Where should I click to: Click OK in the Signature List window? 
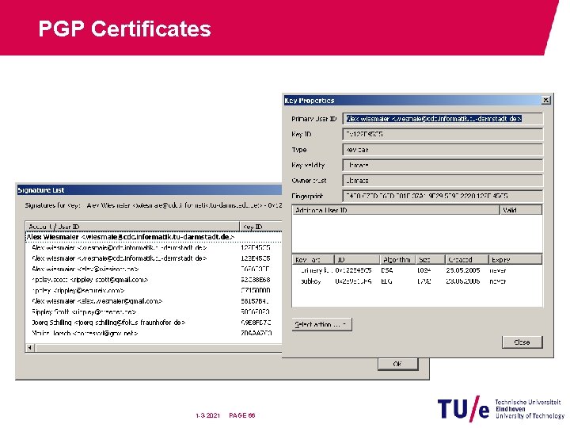point(397,364)
